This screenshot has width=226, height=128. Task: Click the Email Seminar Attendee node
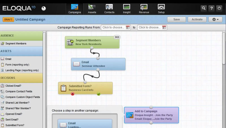pyautogui.click(x=98, y=64)
